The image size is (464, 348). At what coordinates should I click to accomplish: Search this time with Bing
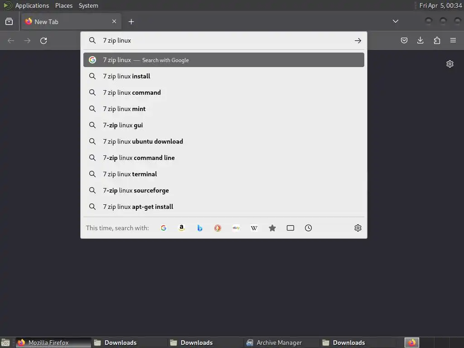coord(200,228)
